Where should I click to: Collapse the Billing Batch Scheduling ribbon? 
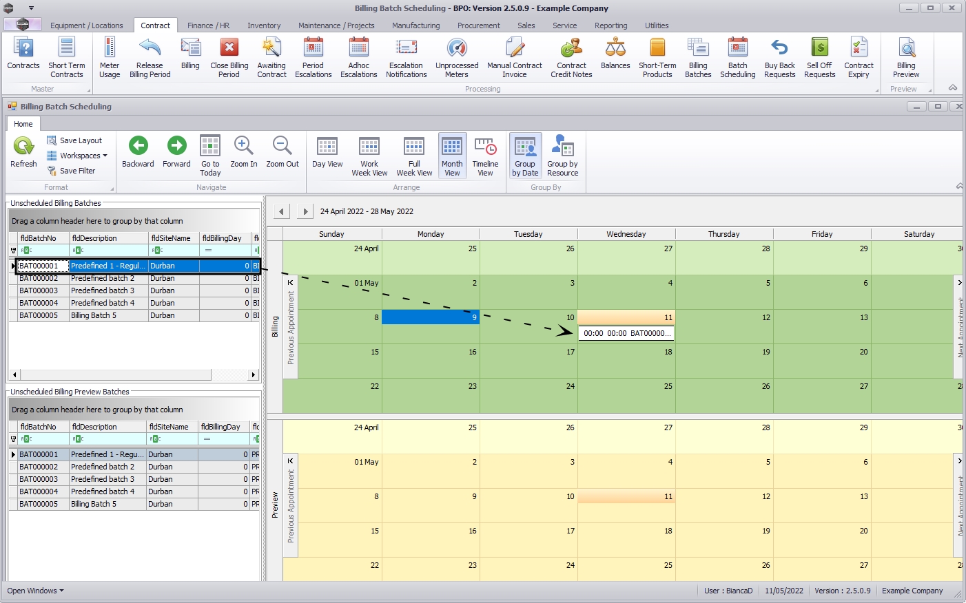click(958, 187)
